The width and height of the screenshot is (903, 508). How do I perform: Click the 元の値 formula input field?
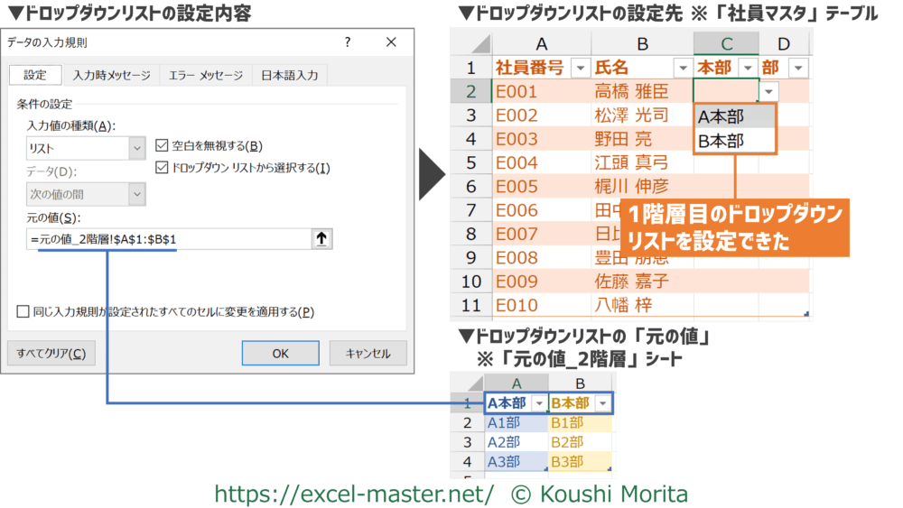[166, 239]
